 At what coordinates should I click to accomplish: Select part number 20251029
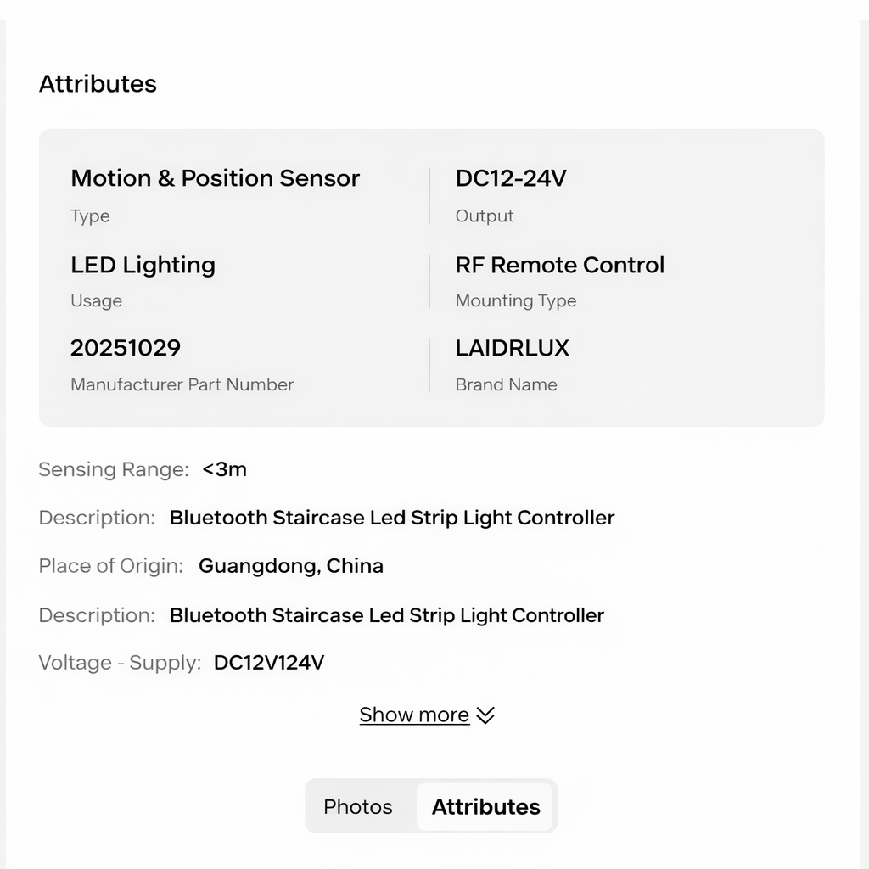point(126,348)
